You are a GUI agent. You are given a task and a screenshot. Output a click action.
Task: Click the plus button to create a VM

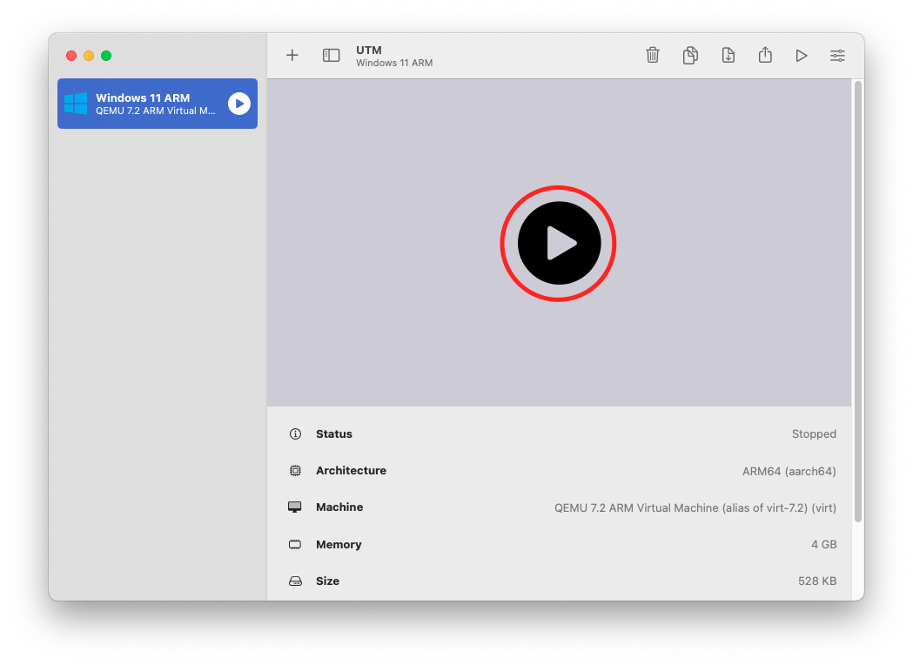pyautogui.click(x=292, y=56)
